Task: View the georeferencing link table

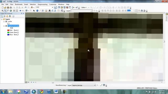Action: click(104, 85)
